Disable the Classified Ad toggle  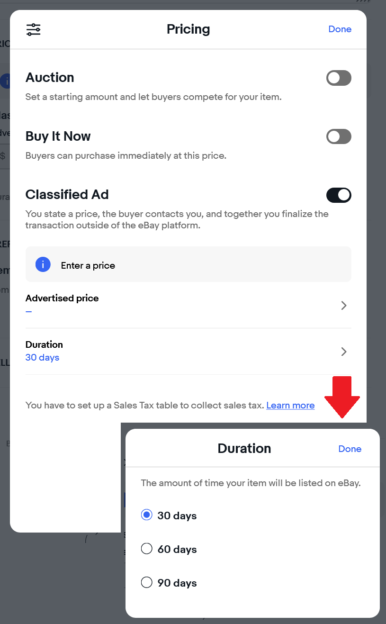339,195
